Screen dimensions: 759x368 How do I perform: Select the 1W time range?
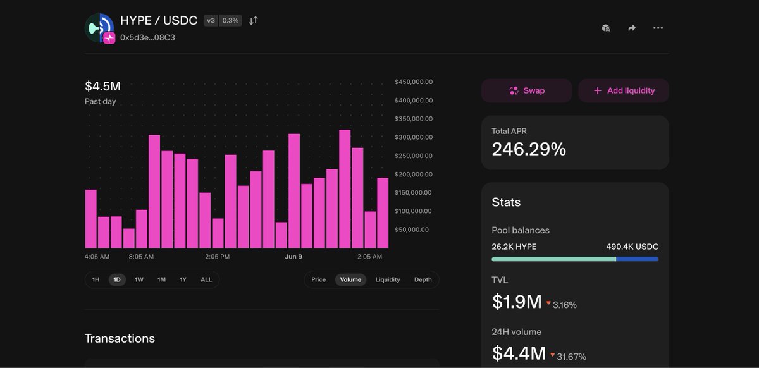(139, 279)
